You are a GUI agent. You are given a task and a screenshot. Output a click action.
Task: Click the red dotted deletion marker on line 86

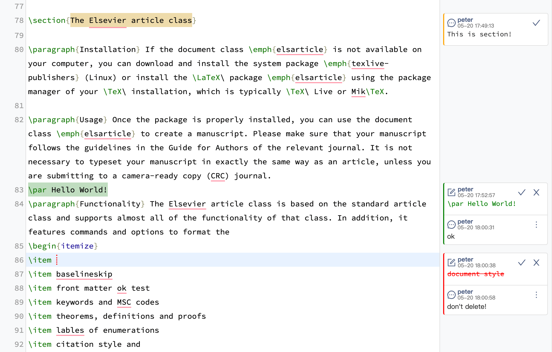tap(57, 260)
